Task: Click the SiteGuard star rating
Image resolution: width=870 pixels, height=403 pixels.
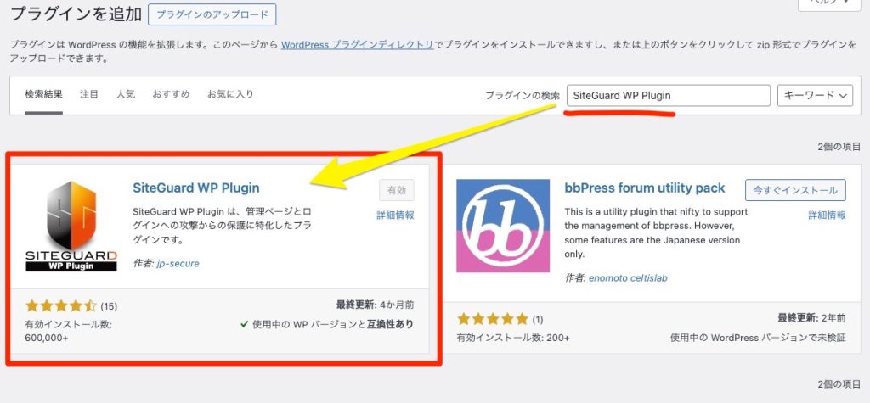Action: tap(61, 305)
